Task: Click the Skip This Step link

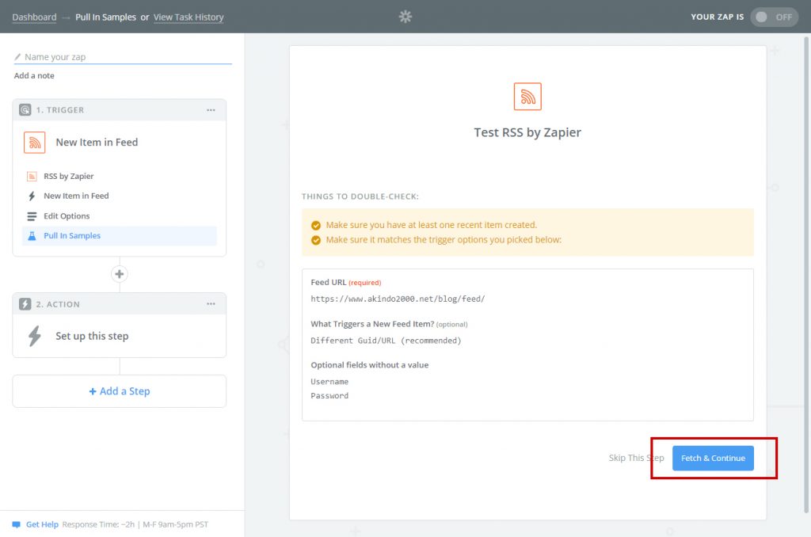Action: tap(636, 458)
